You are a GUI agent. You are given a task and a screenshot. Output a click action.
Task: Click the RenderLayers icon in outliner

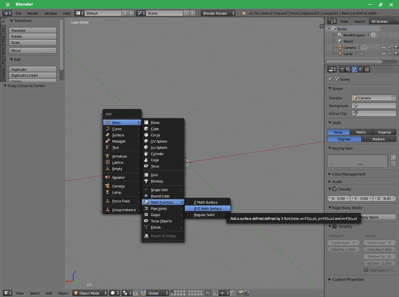coord(340,35)
